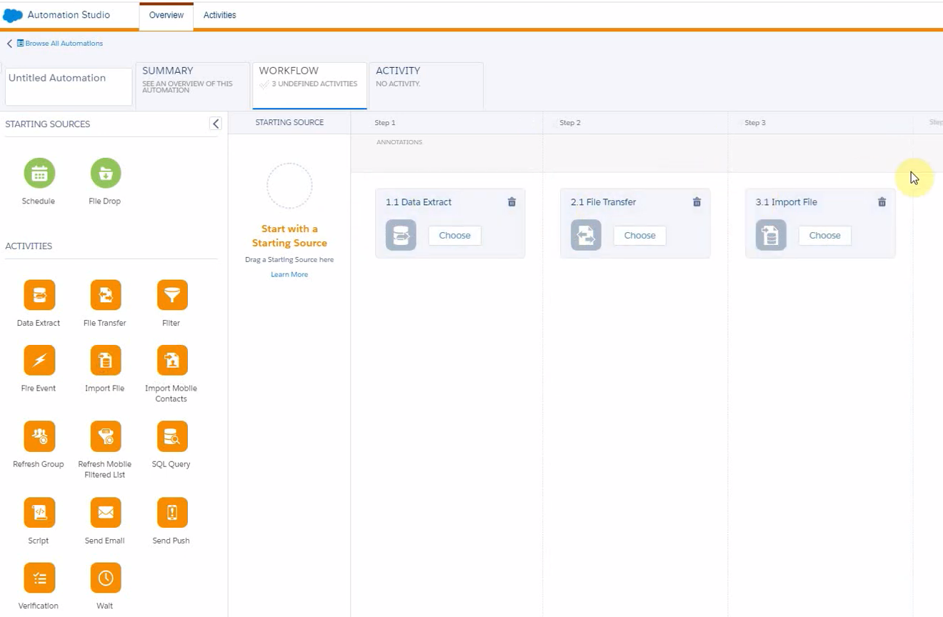Select the Schedule starting source icon
Image resolution: width=943 pixels, height=617 pixels.
pyautogui.click(x=39, y=173)
